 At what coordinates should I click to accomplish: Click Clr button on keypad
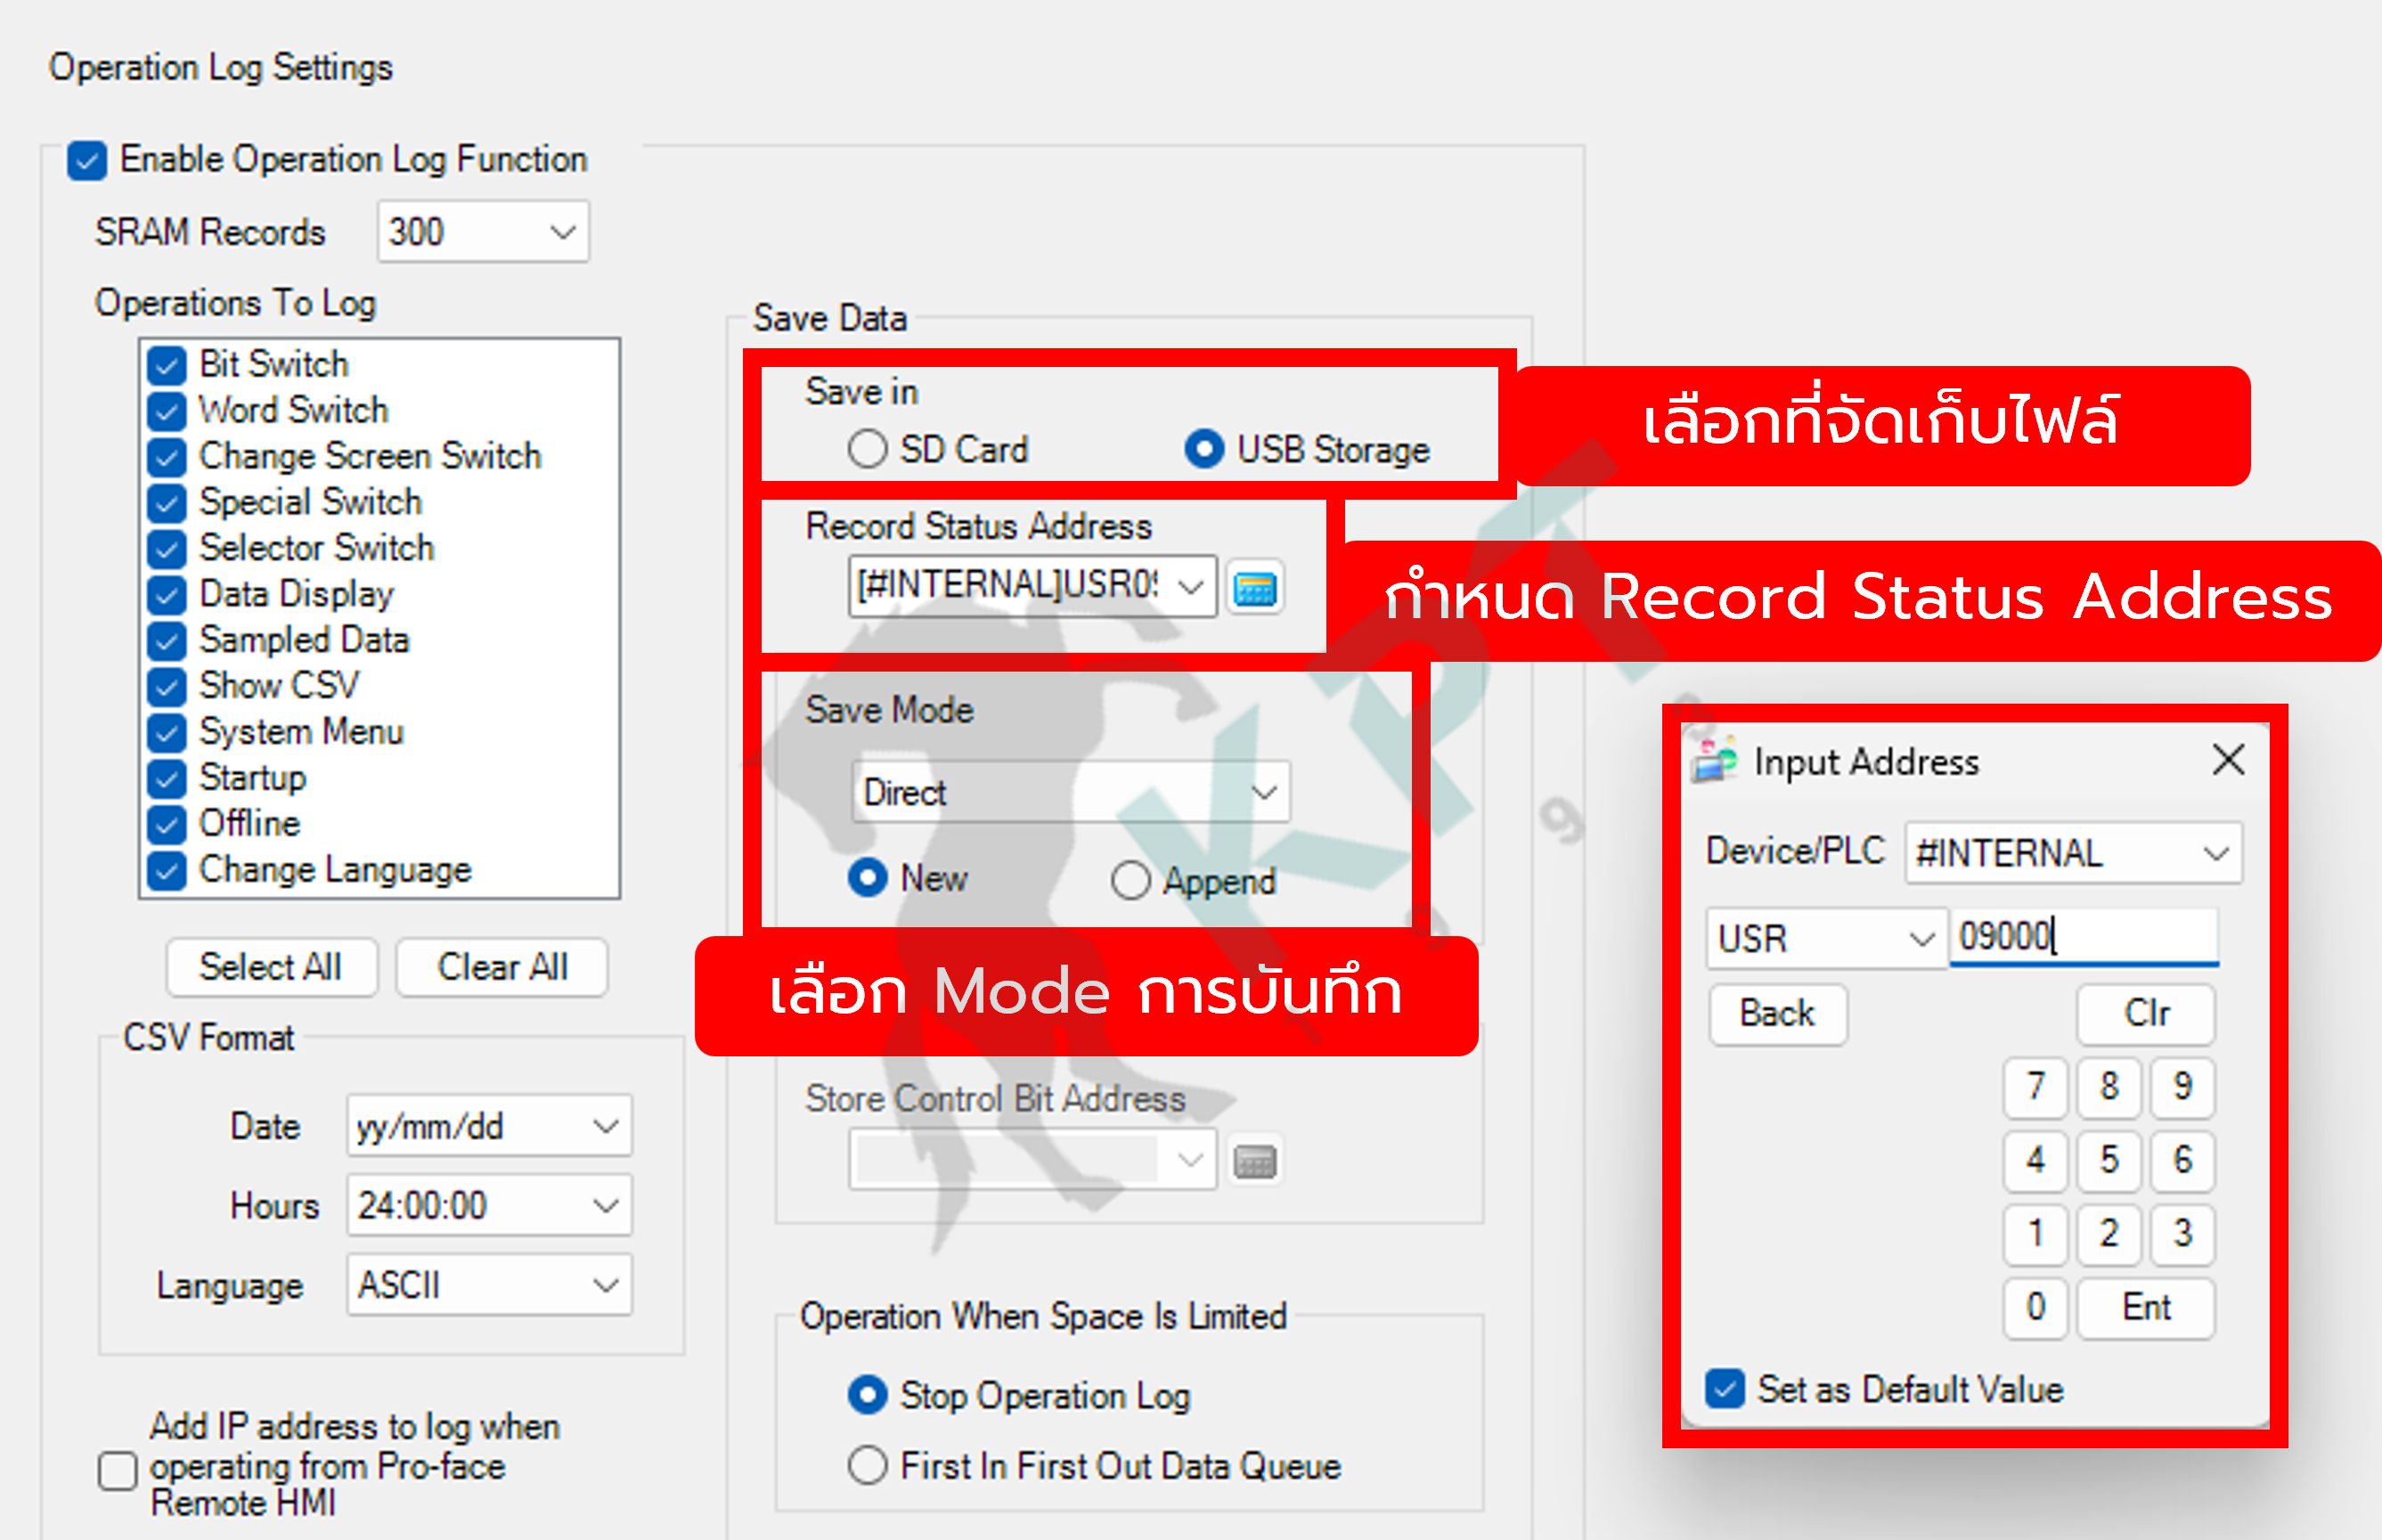(x=2146, y=1014)
